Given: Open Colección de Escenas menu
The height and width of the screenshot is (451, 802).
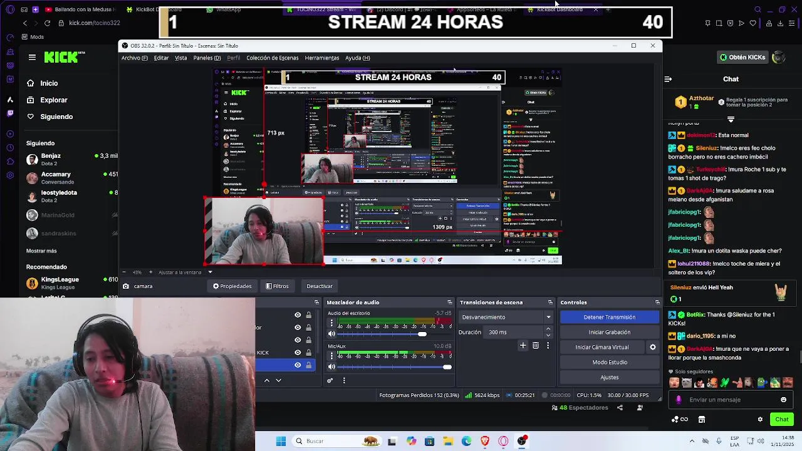Looking at the screenshot, I should coord(272,58).
